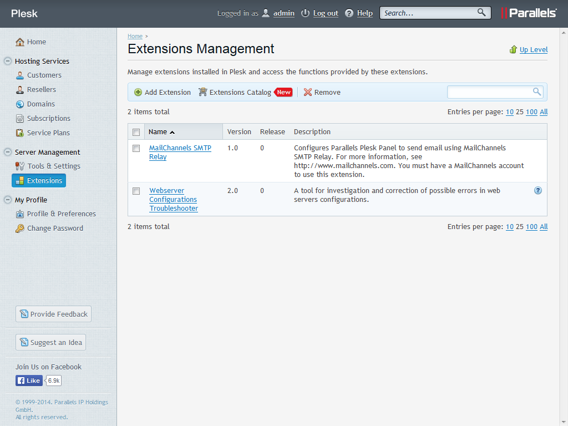This screenshot has height=426, width=568.
Task: Click the Domains globe icon
Action: tap(20, 104)
